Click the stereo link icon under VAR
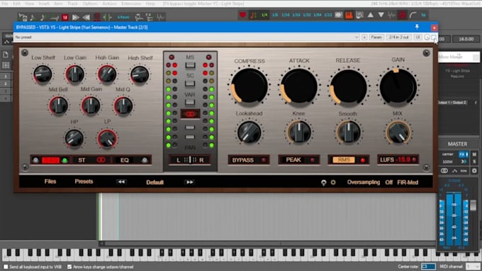This screenshot has height=271, width=482. point(190,114)
